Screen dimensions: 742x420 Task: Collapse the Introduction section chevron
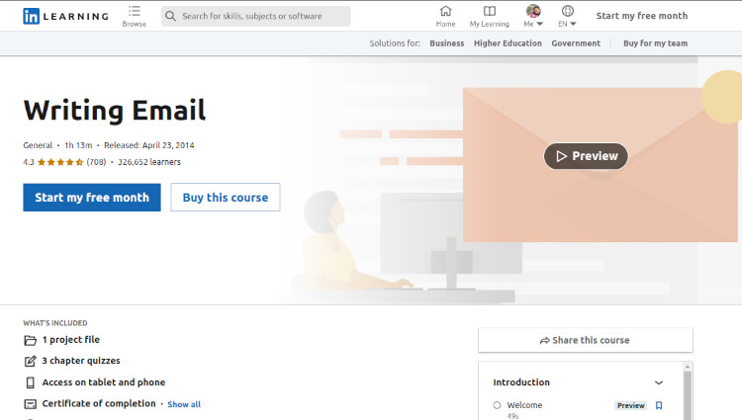click(x=659, y=382)
